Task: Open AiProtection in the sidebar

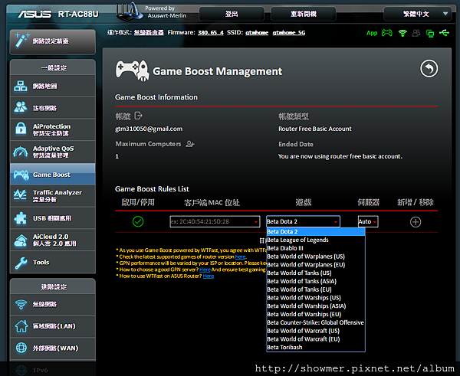Action: click(52, 130)
